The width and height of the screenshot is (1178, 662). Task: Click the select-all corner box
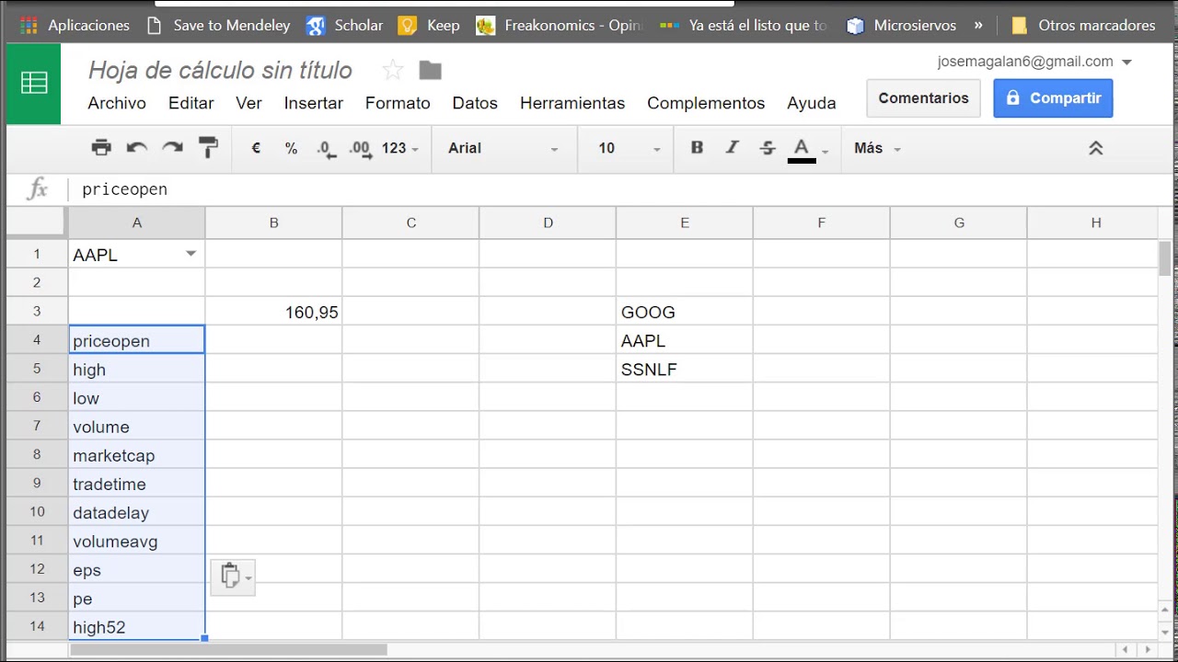point(37,223)
